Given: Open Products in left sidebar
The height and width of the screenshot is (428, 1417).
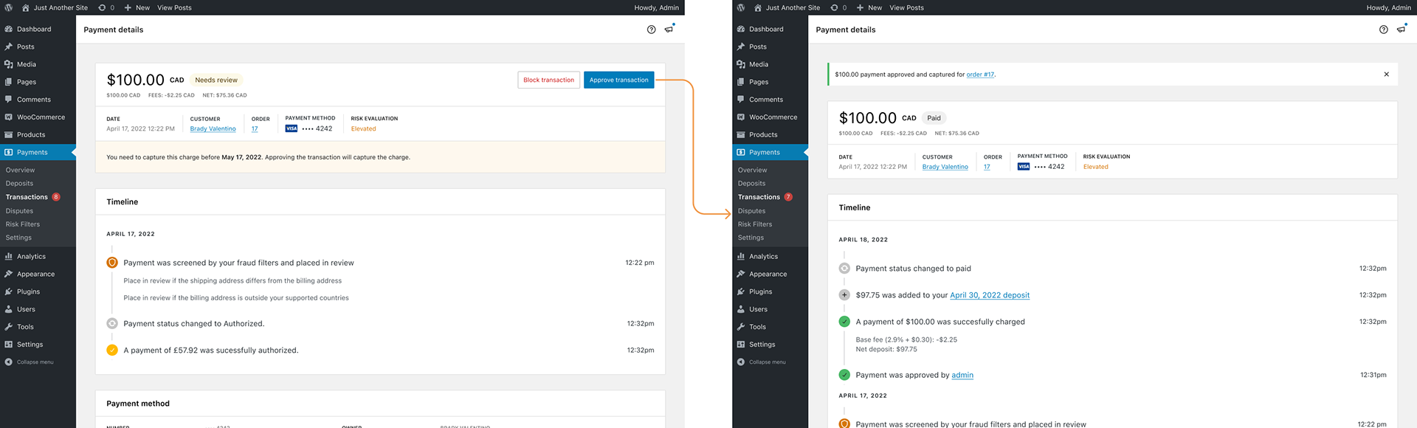Looking at the screenshot, I should point(38,135).
